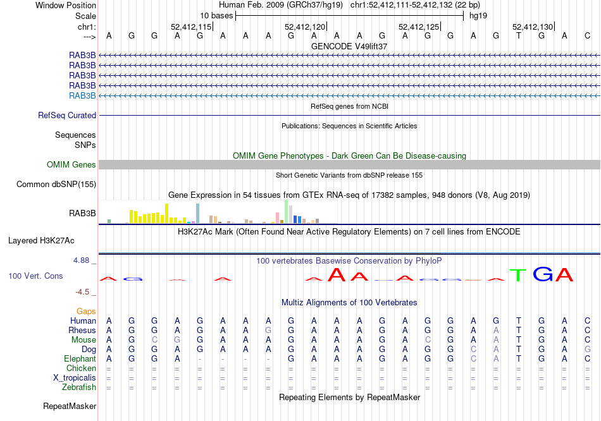Click the light mismatched G ending the Dog row
Viewport: 601px width, 421px height.
point(588,350)
